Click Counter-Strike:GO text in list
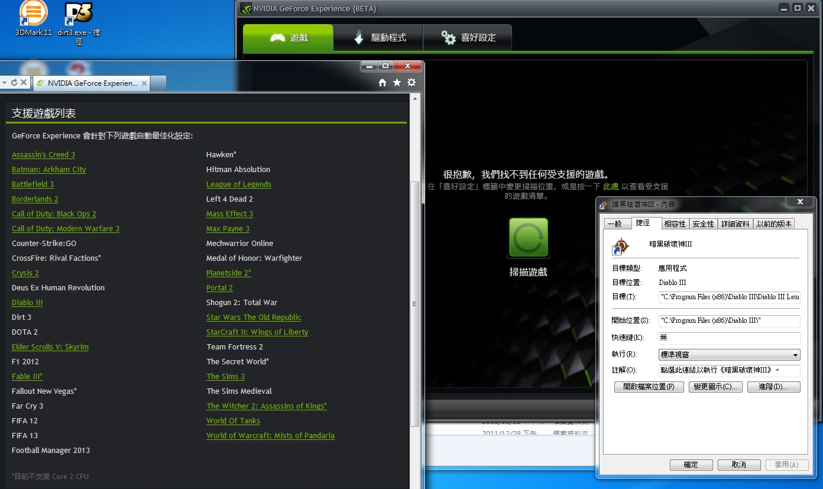The image size is (823, 489). tap(44, 244)
